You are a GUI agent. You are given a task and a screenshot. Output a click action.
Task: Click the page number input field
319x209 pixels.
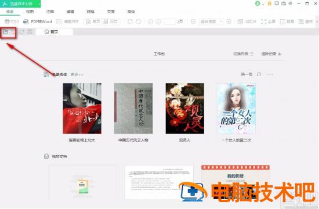170,21
